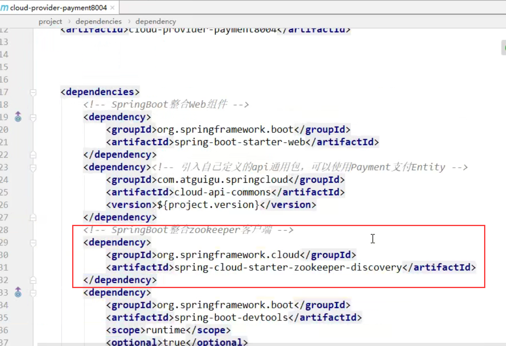Image resolution: width=506 pixels, height=346 pixels.
Task: Click 'org.springframework.boot' groupId on line 34
Action: pos(225,305)
